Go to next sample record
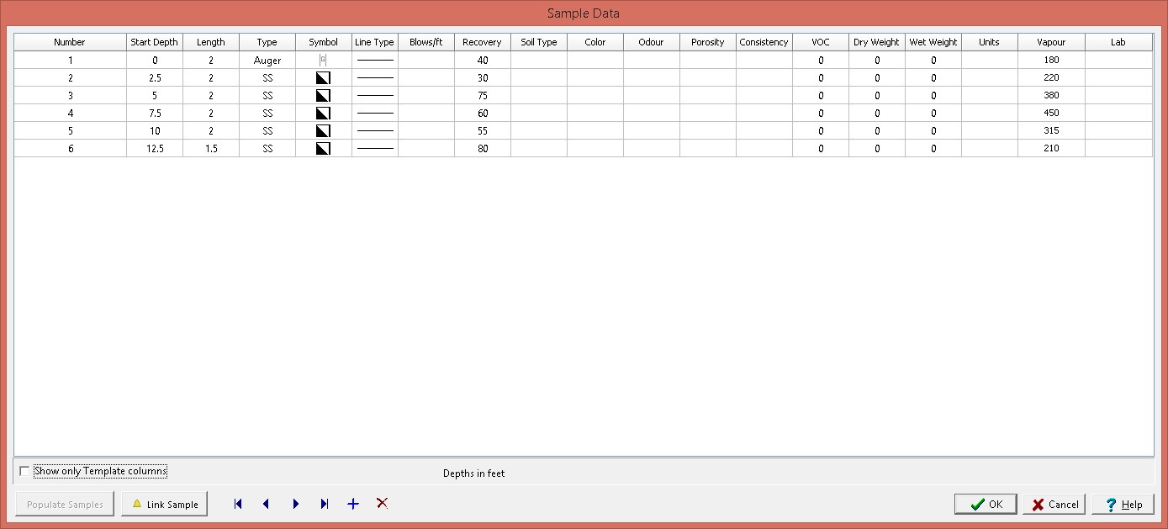Viewport: 1168px width, 529px height. point(295,504)
